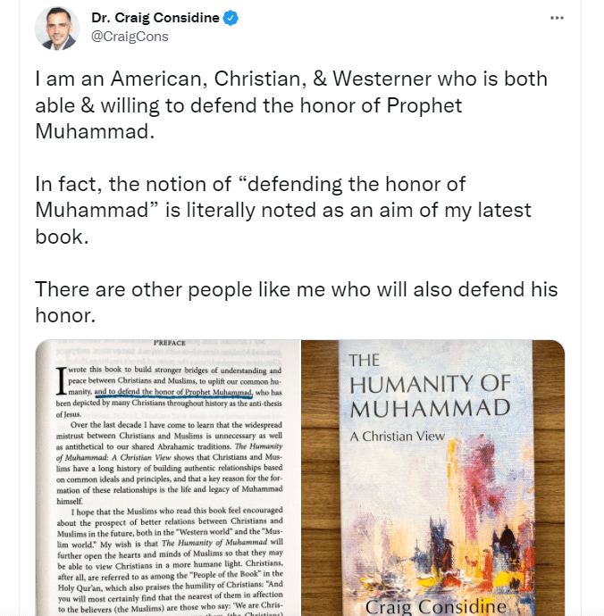Click the word 'Muhammad.' ending the first tweet paragraph
The image size is (604, 616).
click(x=95, y=131)
